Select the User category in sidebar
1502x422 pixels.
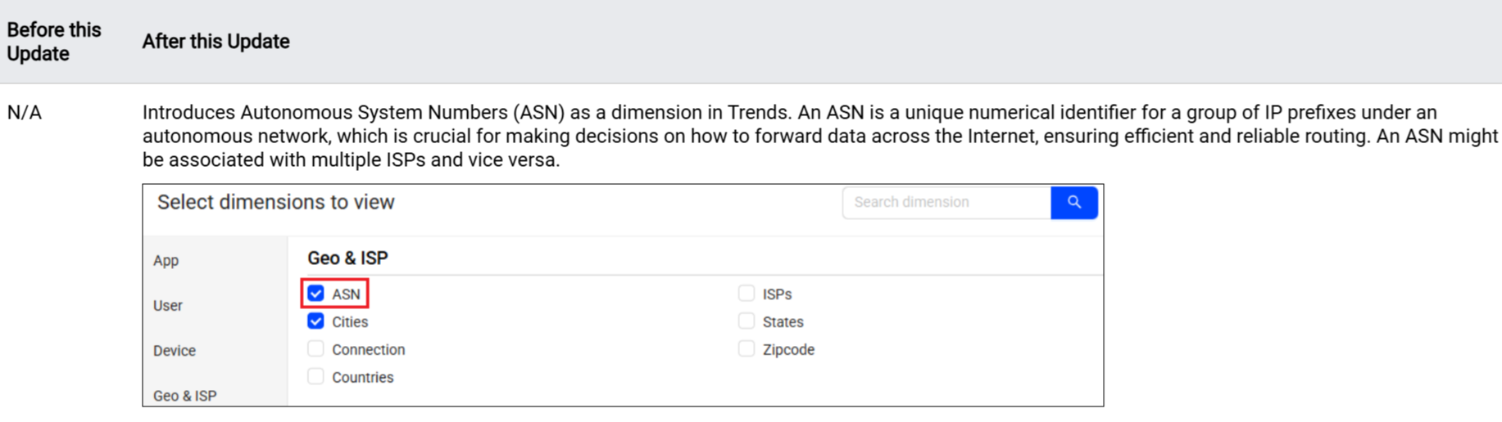[168, 306]
